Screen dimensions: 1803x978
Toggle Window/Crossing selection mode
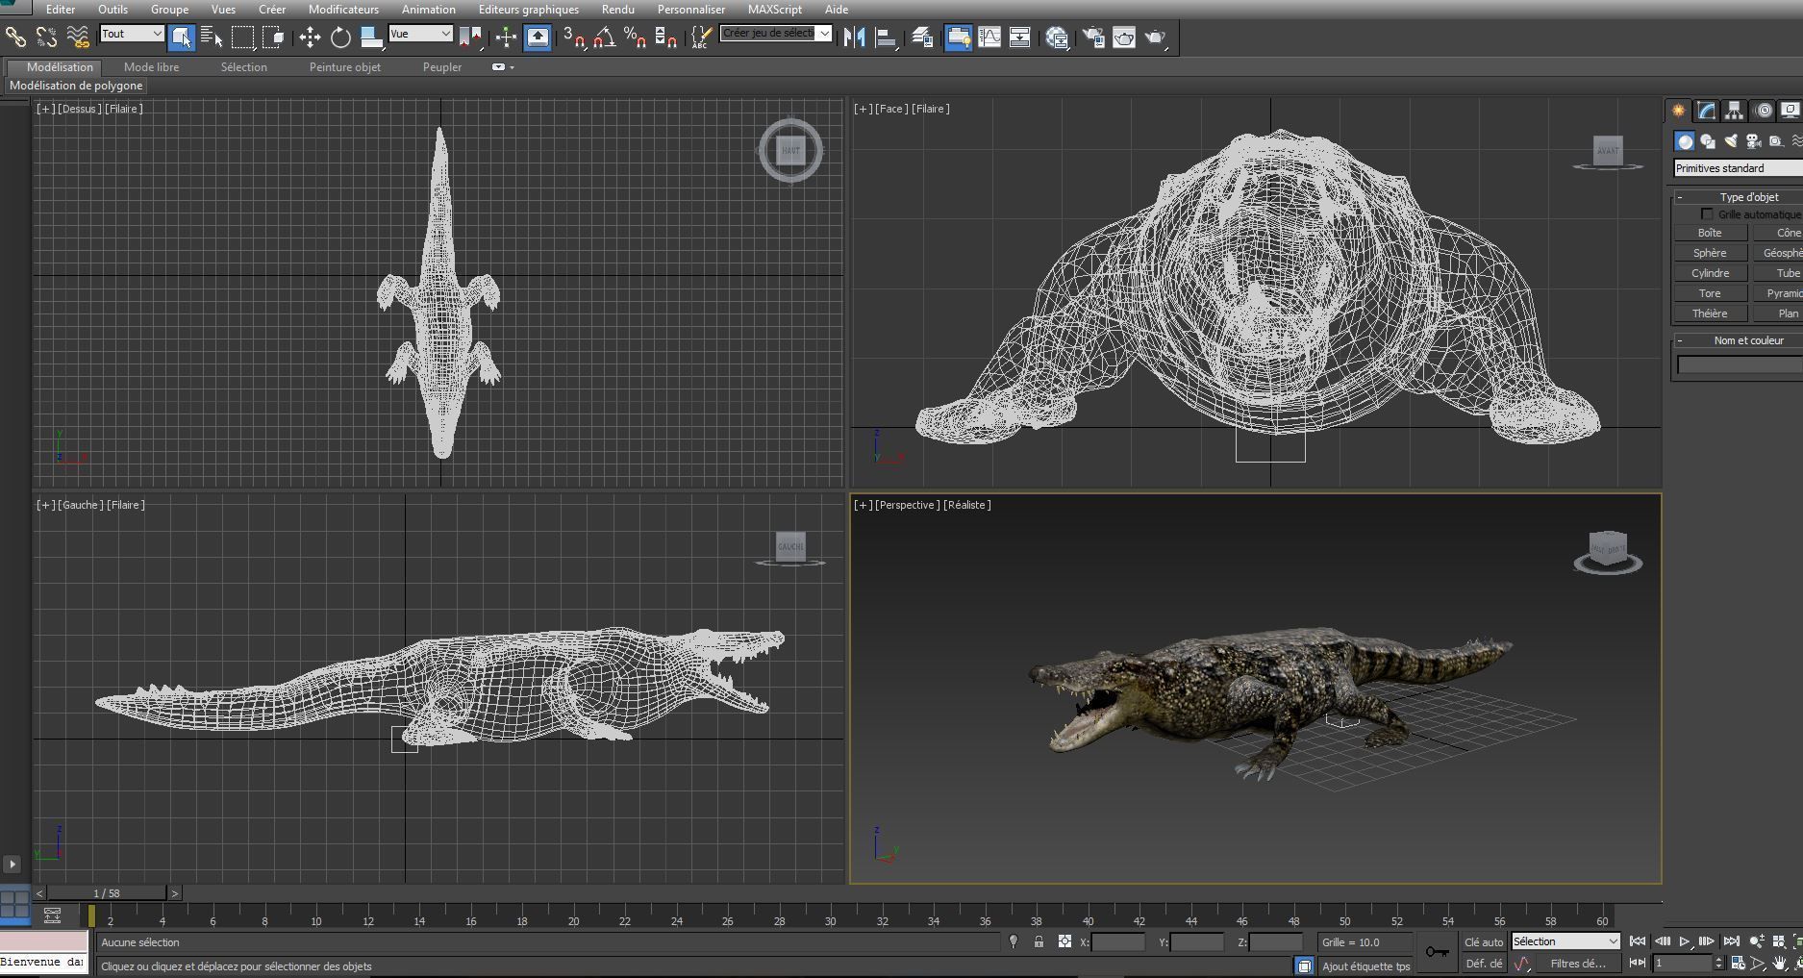pos(273,38)
